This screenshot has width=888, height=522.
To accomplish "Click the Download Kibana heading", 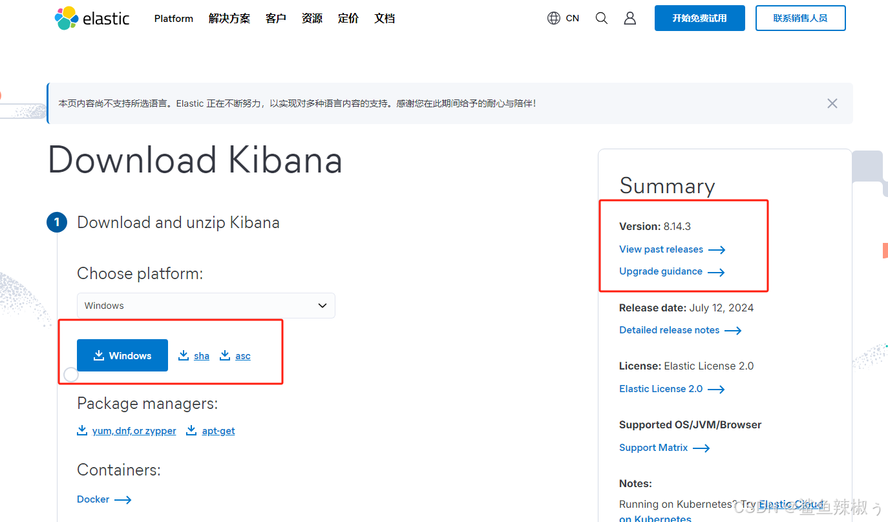I will tap(195, 160).
